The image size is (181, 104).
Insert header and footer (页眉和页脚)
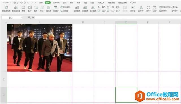pos(165,7)
